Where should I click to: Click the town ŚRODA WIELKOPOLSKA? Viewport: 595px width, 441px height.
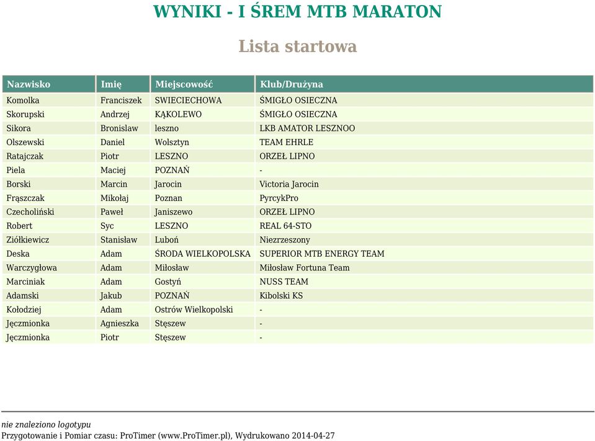(203, 254)
